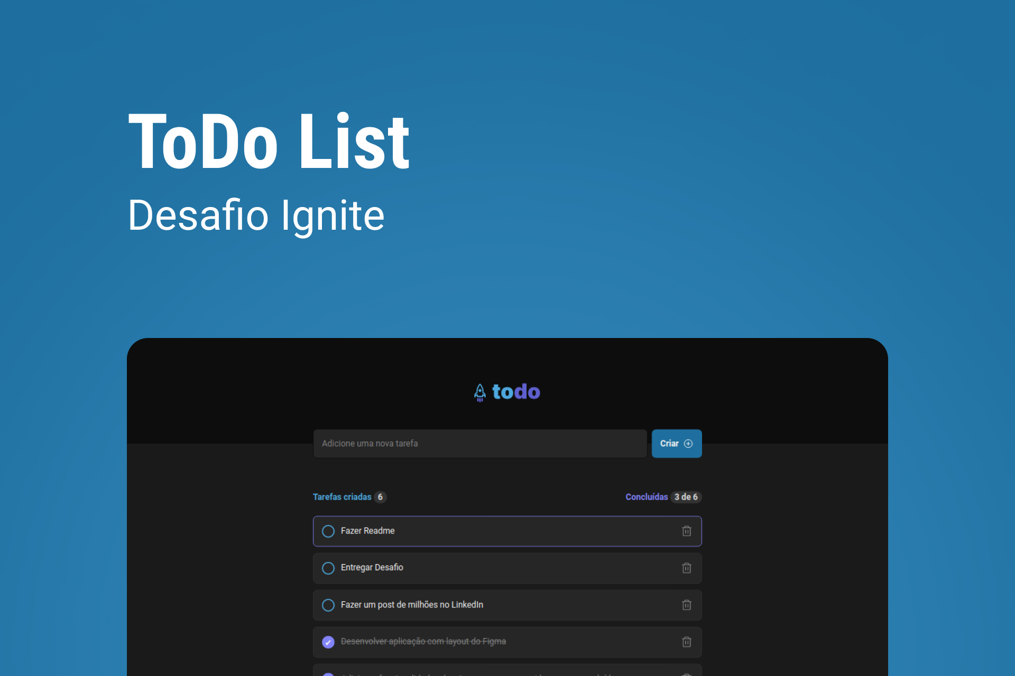The image size is (1015, 676).
Task: Uncheck the Desenvolver aplicação Figma task
Action: click(x=328, y=642)
